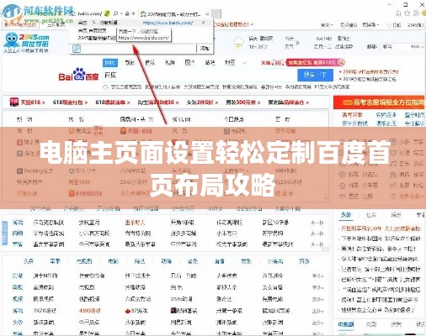The height and width of the screenshot is (336, 426).
Task: Open the 男装300元券 link
Action: (243, 102)
